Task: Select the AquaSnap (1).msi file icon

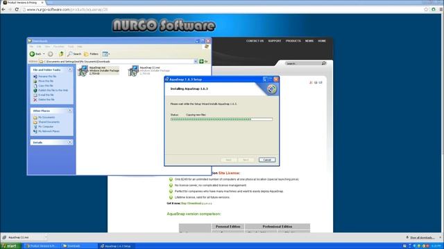Action: click(133, 71)
